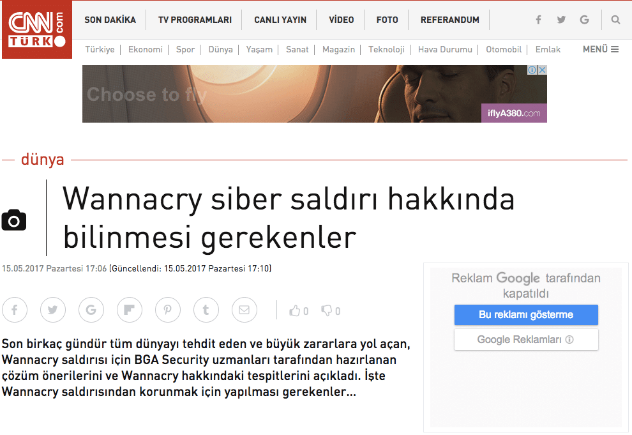Click the iflyA380.com banner ad
This screenshot has width=632, height=435.
click(x=314, y=94)
